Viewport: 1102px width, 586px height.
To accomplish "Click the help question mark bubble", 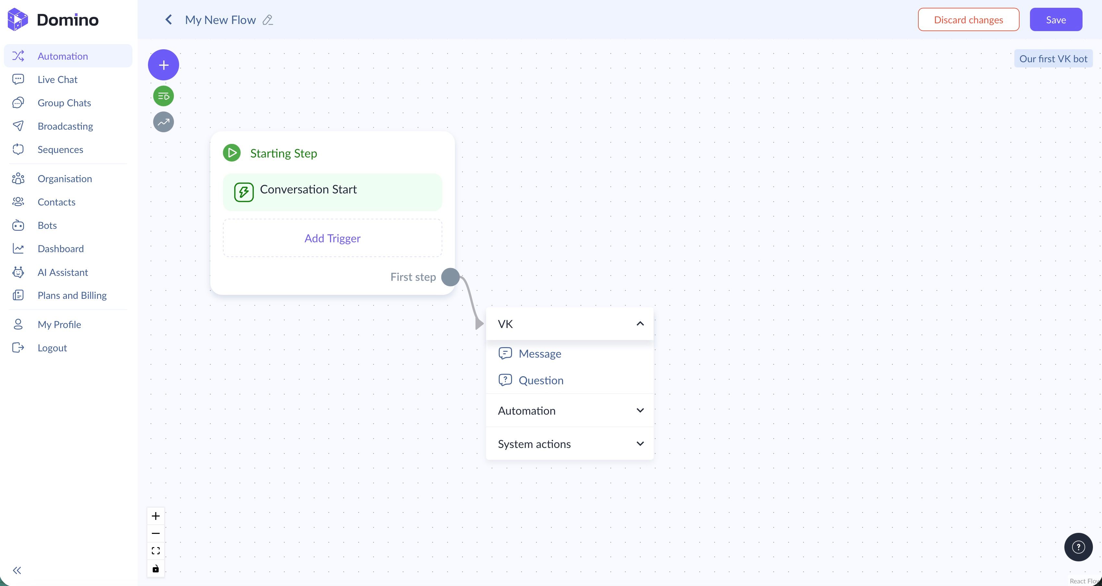I will (1078, 547).
